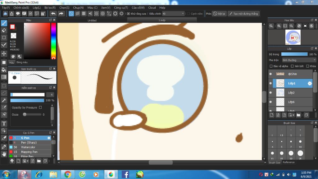The image size is (318, 179).
Task: Create new layer folder
Action: click(298, 115)
